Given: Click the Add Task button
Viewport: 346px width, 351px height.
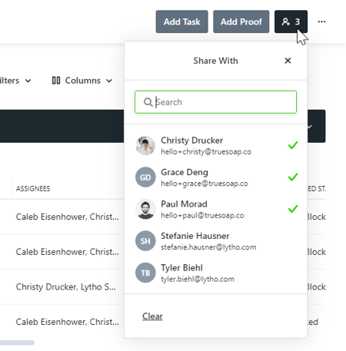Looking at the screenshot, I should (181, 22).
